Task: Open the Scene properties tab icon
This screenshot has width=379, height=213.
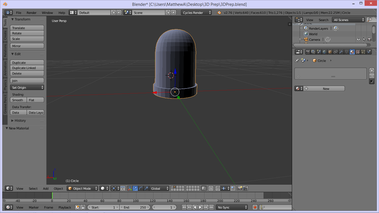Action: [x=319, y=52]
